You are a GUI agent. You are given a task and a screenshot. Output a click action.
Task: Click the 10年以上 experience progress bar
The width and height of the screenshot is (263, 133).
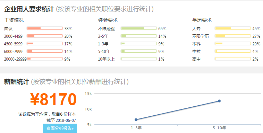(139, 59)
